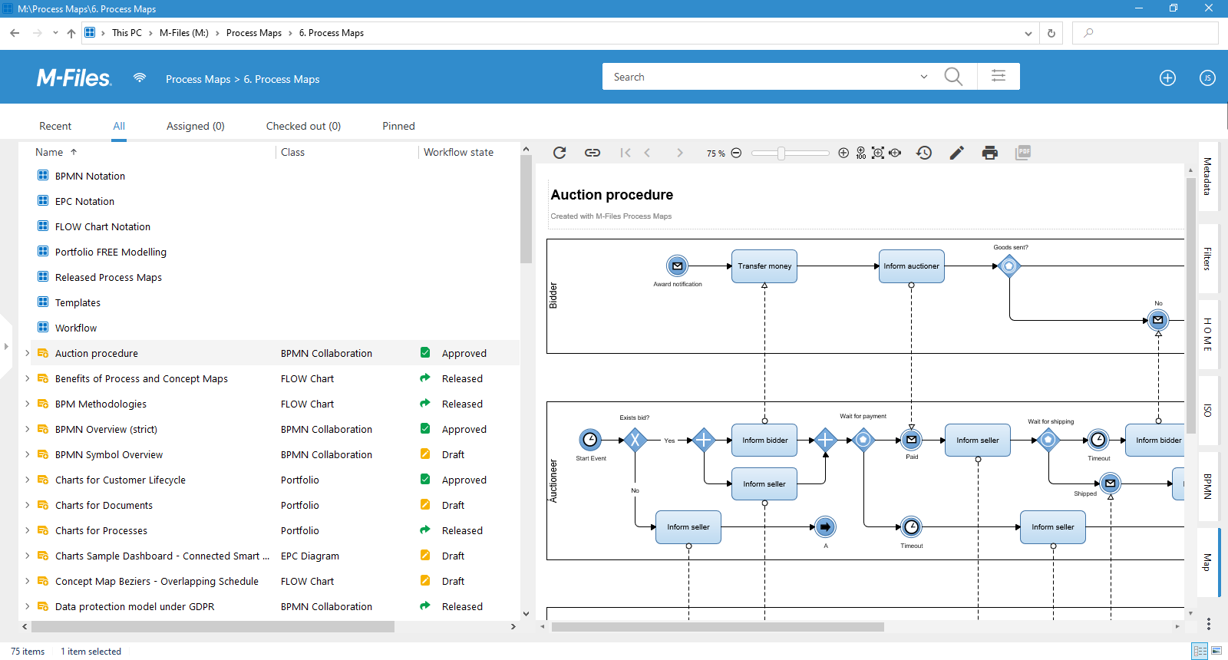Click the zoom slider handle
1228x660 pixels.
point(781,153)
